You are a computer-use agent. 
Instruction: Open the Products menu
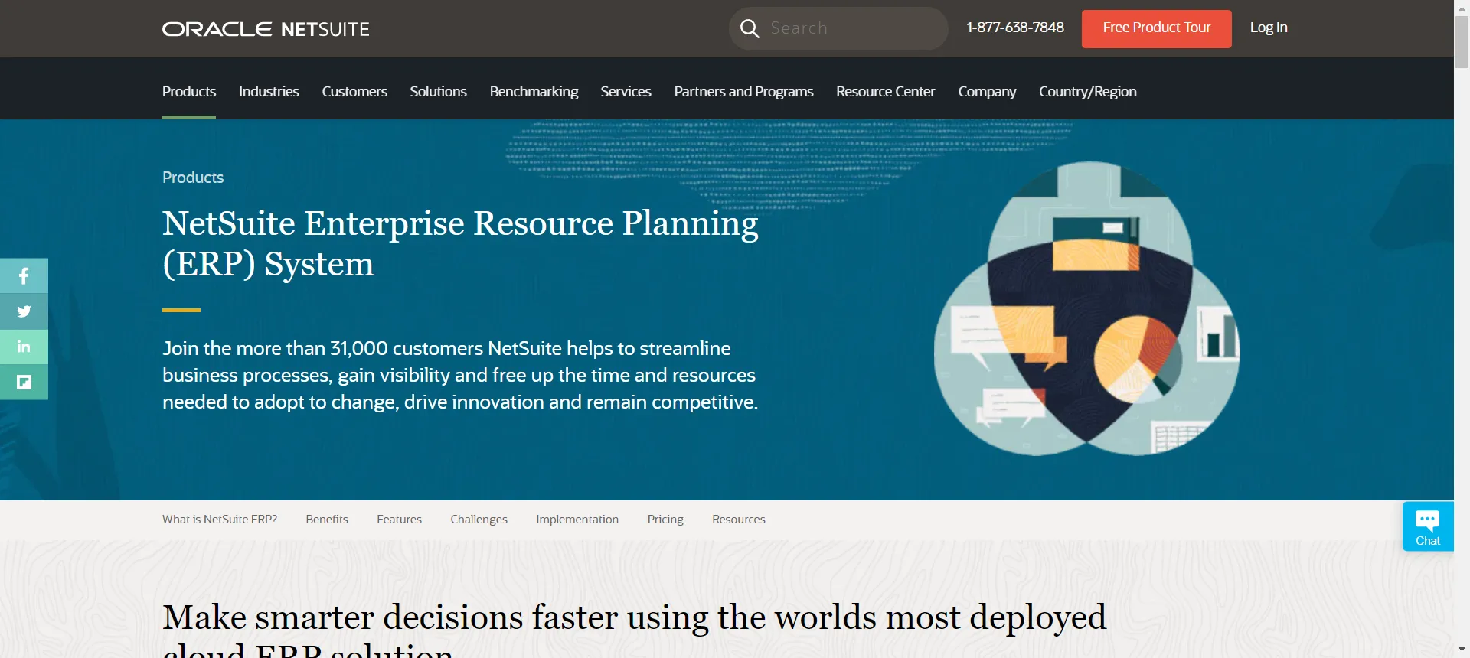[189, 91]
